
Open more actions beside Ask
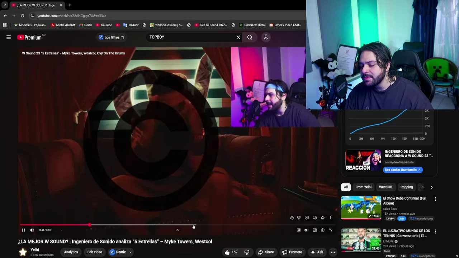tap(333, 252)
